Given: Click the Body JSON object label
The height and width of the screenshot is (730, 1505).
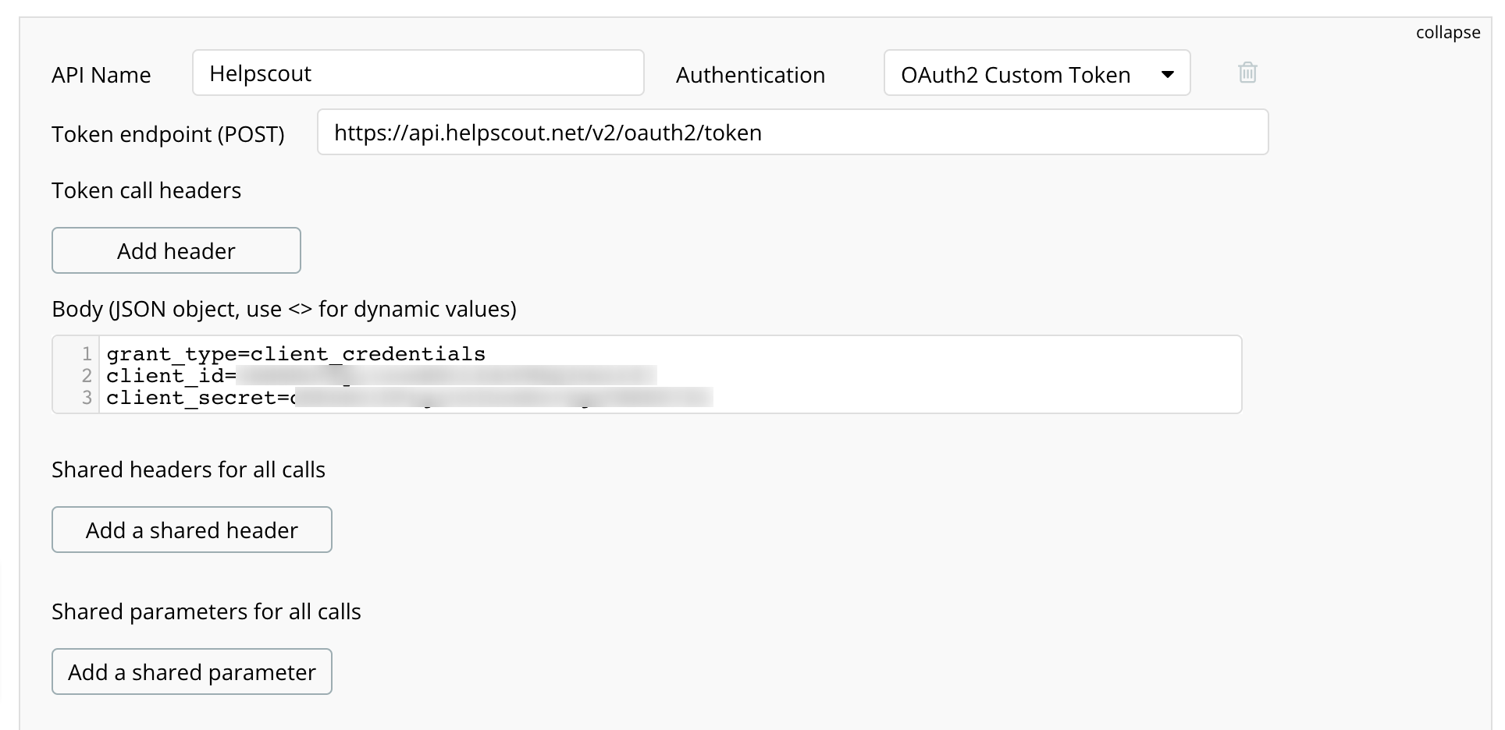Looking at the screenshot, I should [x=284, y=309].
